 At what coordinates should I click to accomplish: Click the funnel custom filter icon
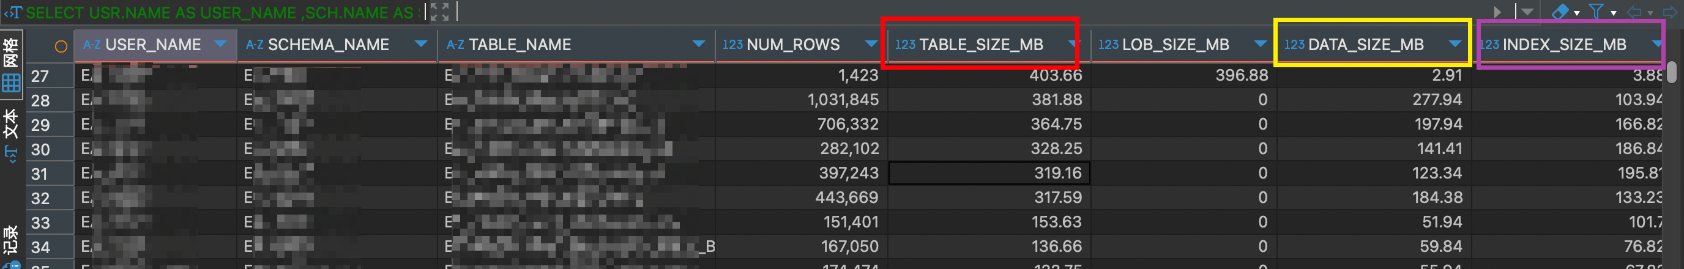pos(1596,11)
